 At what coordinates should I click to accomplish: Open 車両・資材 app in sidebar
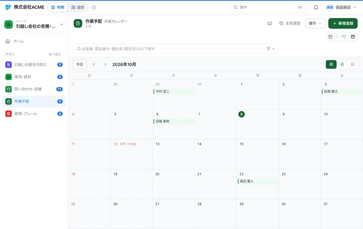click(34, 77)
